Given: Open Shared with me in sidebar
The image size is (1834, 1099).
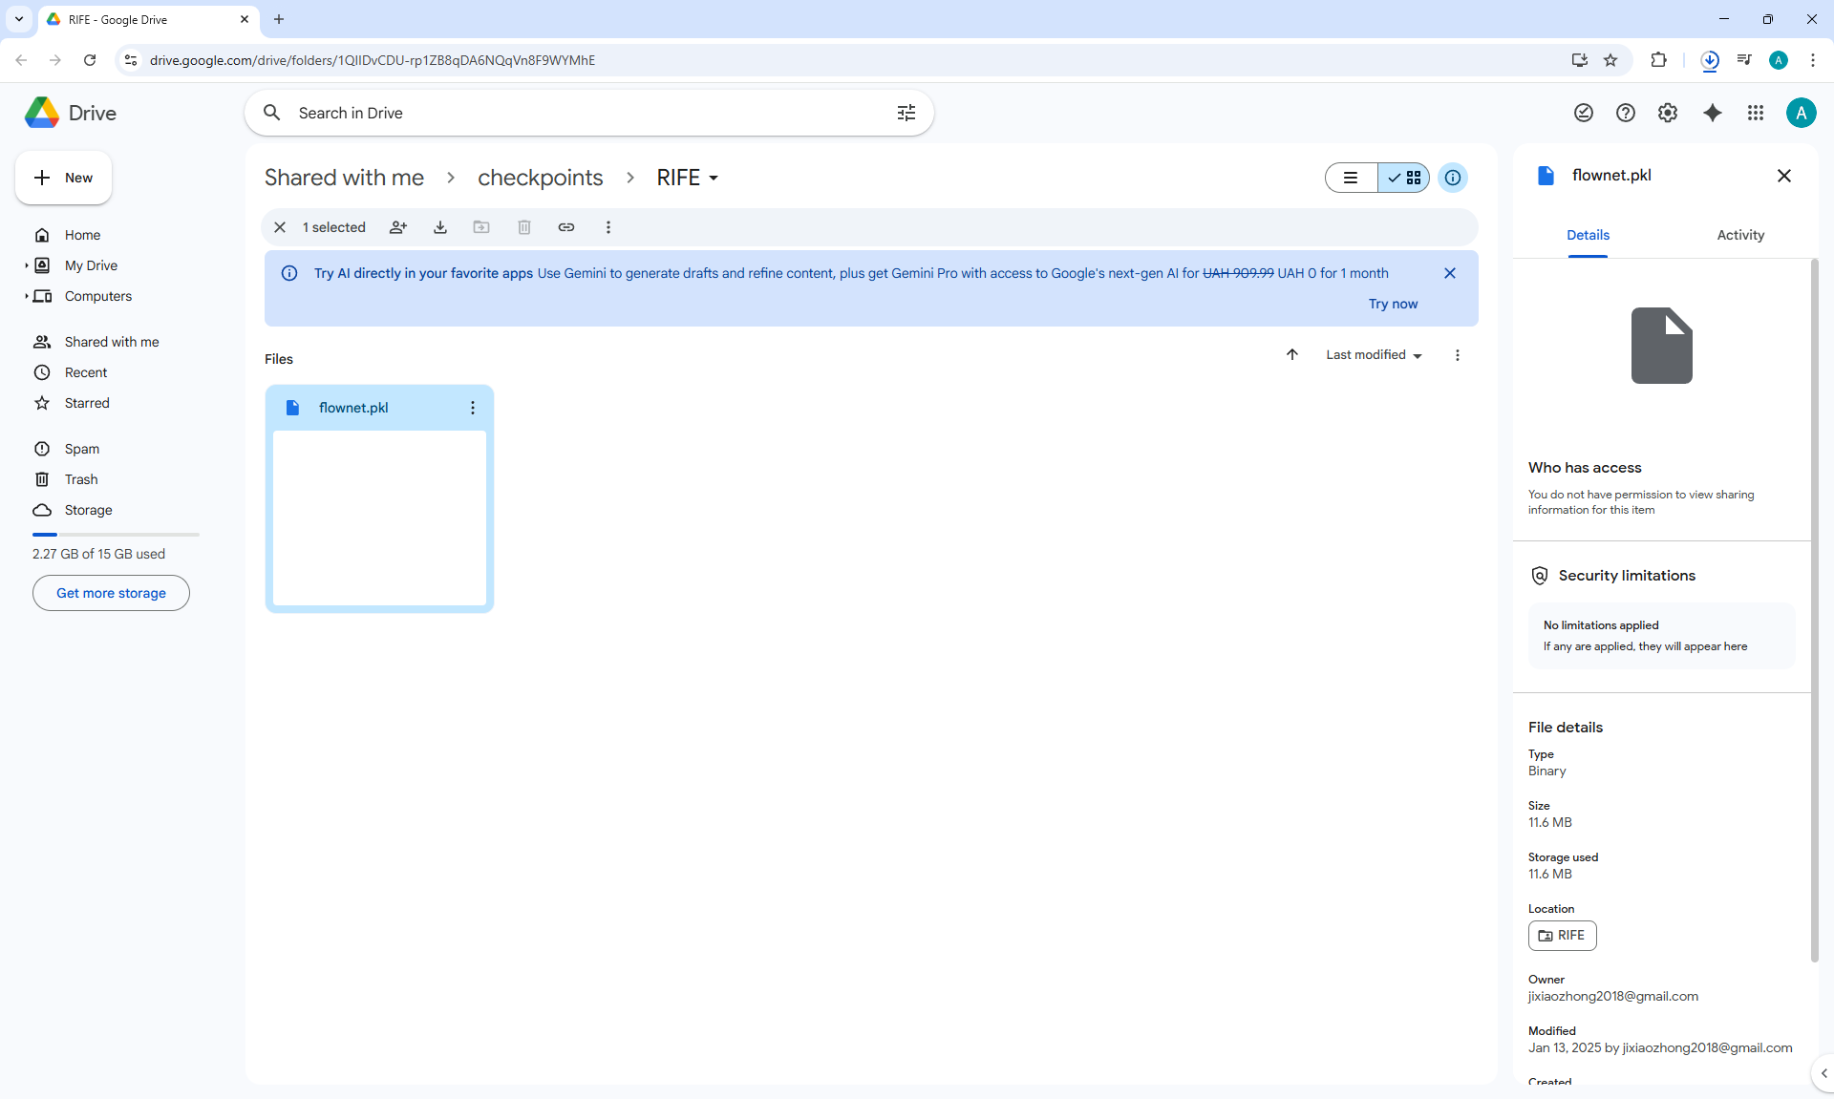Looking at the screenshot, I should (112, 342).
